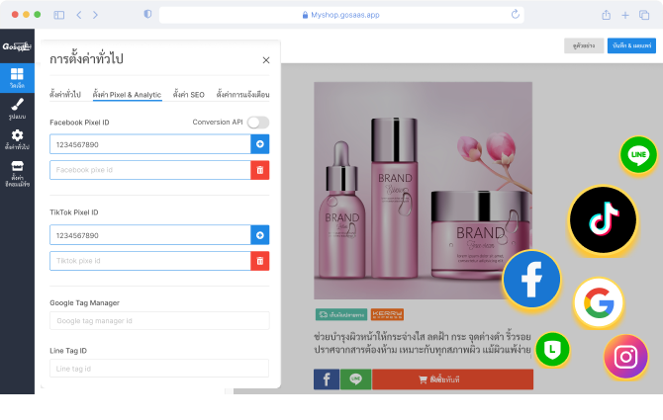The width and height of the screenshot is (663, 420).
Task: Click the red order now button
Action: click(453, 379)
